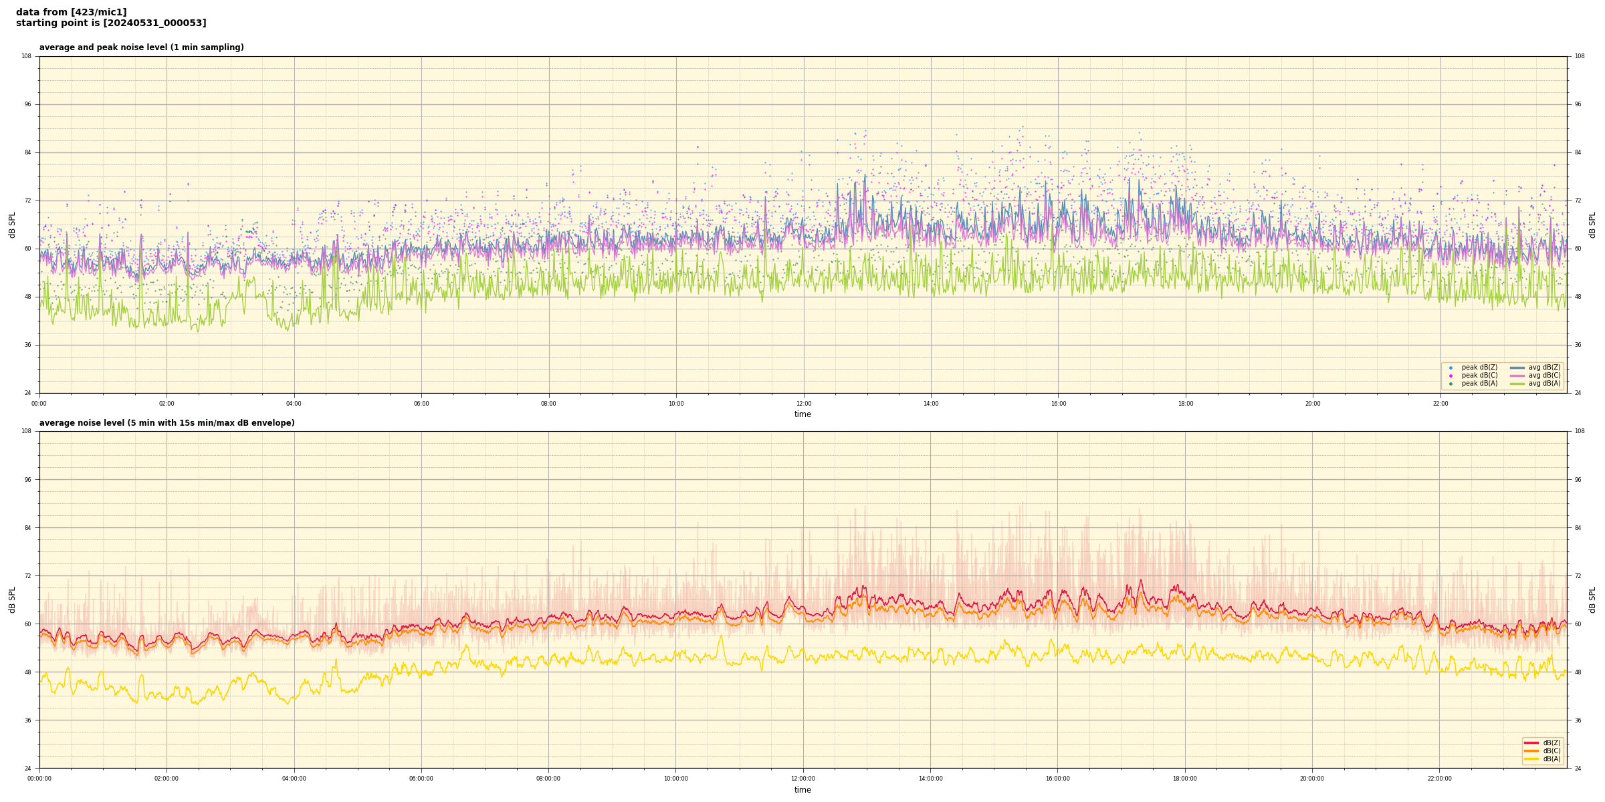Viewport: 1605px width, 802px height.
Task: Click the peak dB(C) magenta legend dot
Action: (1451, 376)
